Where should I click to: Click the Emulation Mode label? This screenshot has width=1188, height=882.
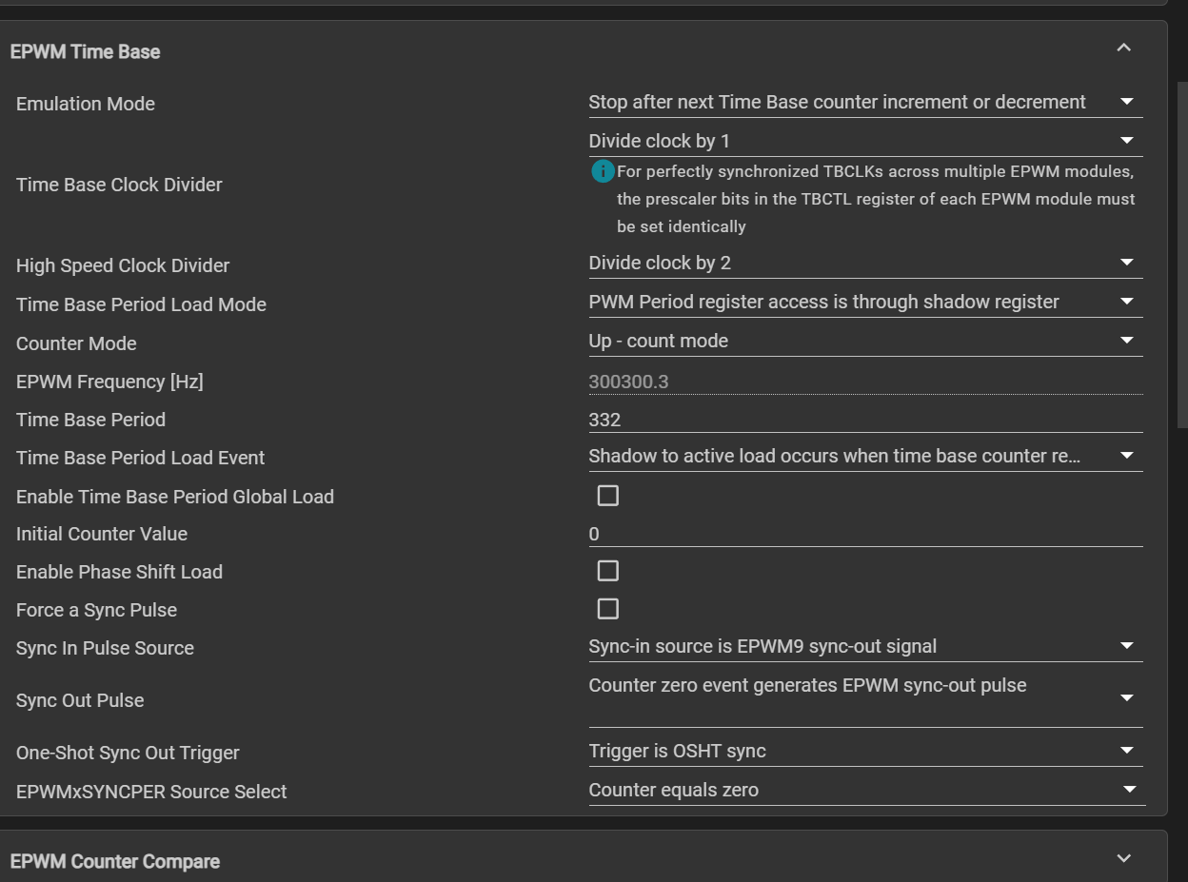86,104
